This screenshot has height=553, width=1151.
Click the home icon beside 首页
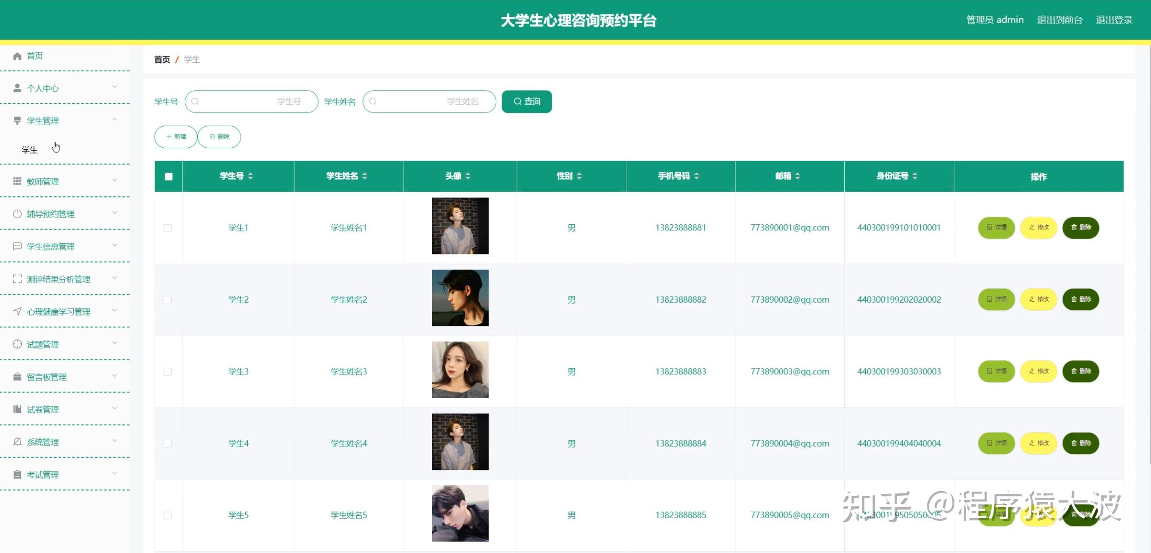pyautogui.click(x=17, y=56)
